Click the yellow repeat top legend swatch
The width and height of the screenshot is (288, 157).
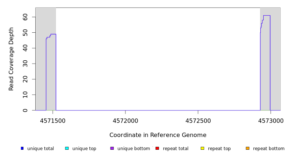tap(203, 148)
